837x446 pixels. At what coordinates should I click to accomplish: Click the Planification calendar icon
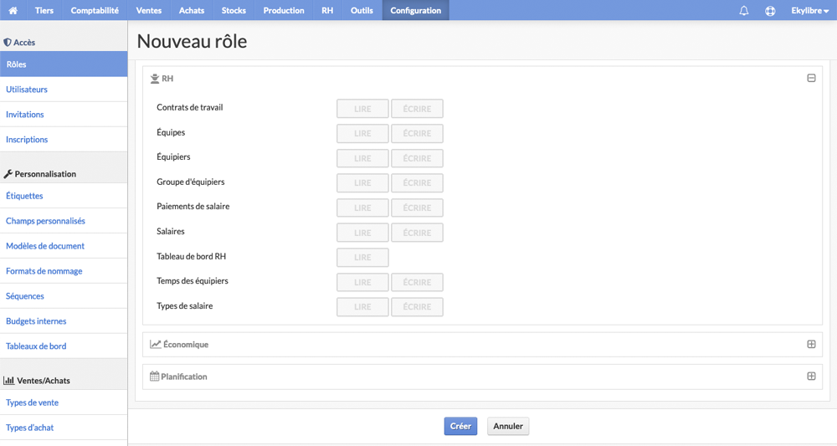154,376
